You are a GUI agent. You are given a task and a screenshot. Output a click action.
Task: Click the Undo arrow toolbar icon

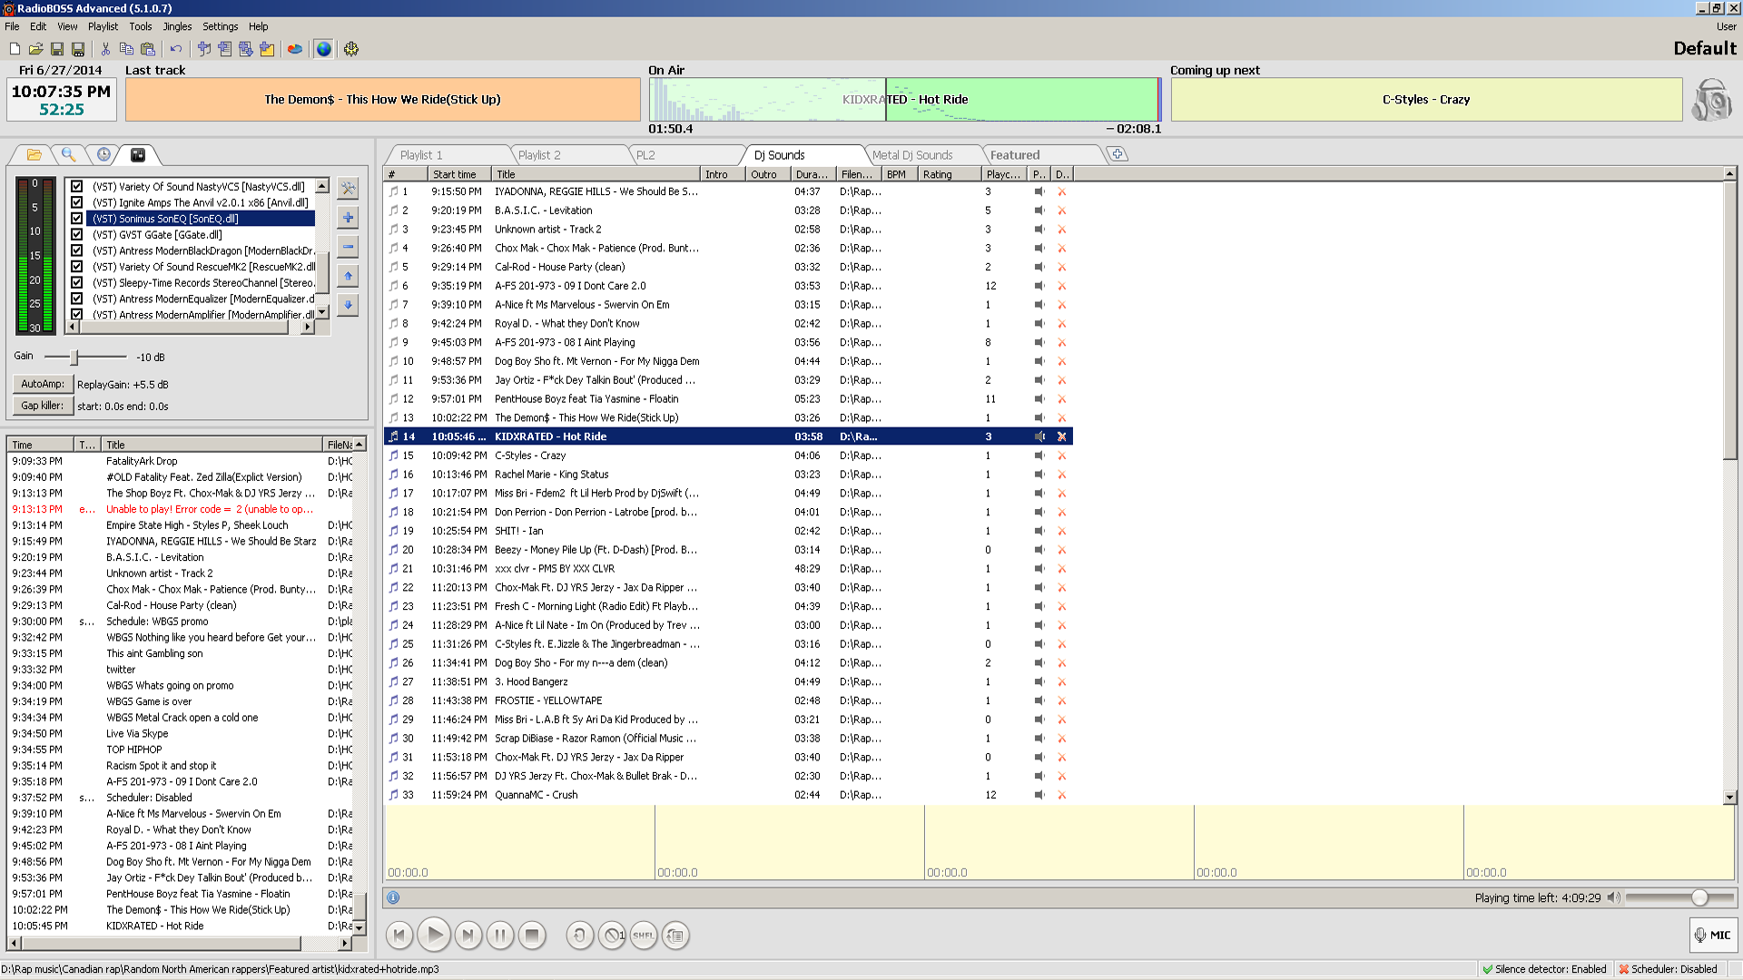176,49
